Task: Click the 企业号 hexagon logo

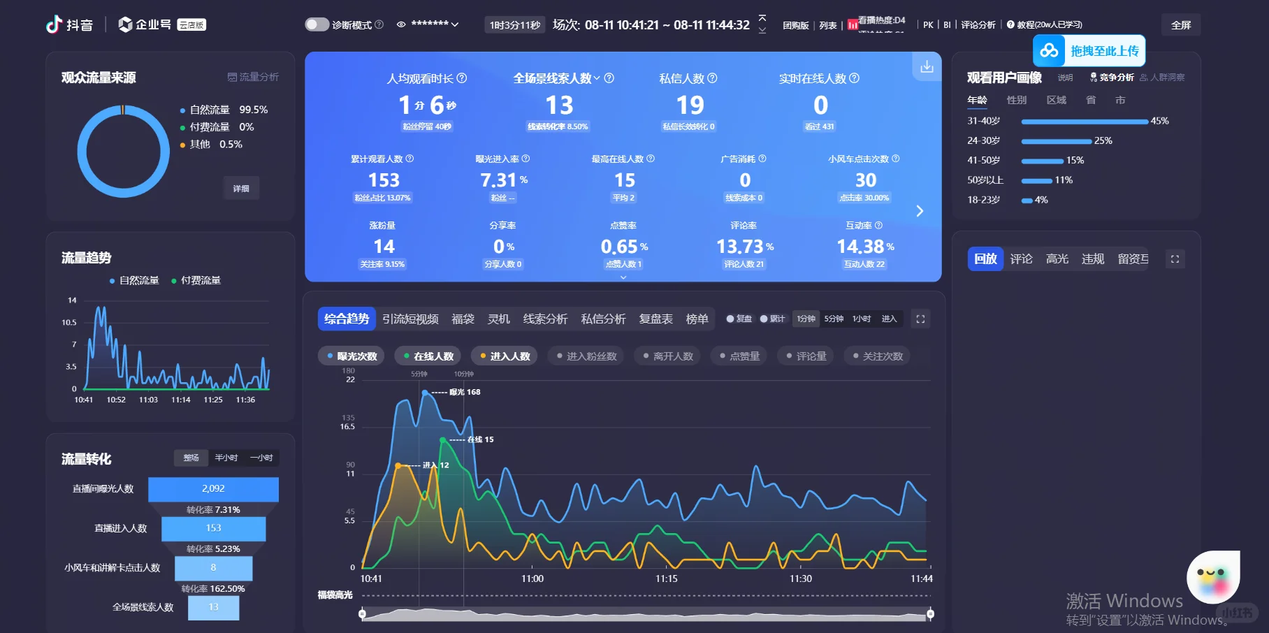Action: click(x=125, y=24)
